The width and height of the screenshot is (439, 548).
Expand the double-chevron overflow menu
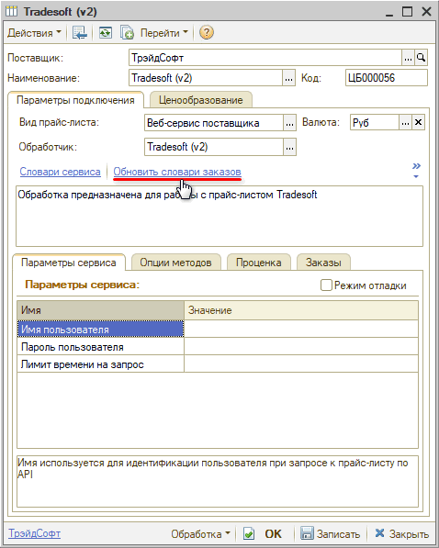tap(416, 170)
